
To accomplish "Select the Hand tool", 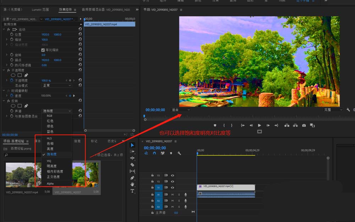I will (132, 184).
